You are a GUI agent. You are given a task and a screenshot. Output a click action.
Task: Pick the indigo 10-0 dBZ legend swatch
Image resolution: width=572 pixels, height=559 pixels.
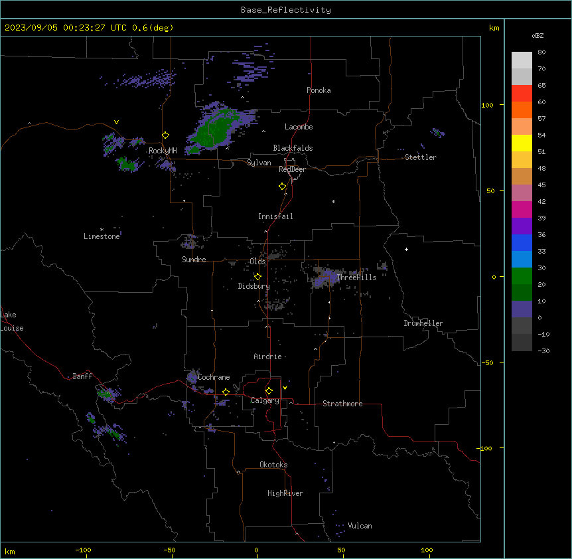(x=522, y=309)
